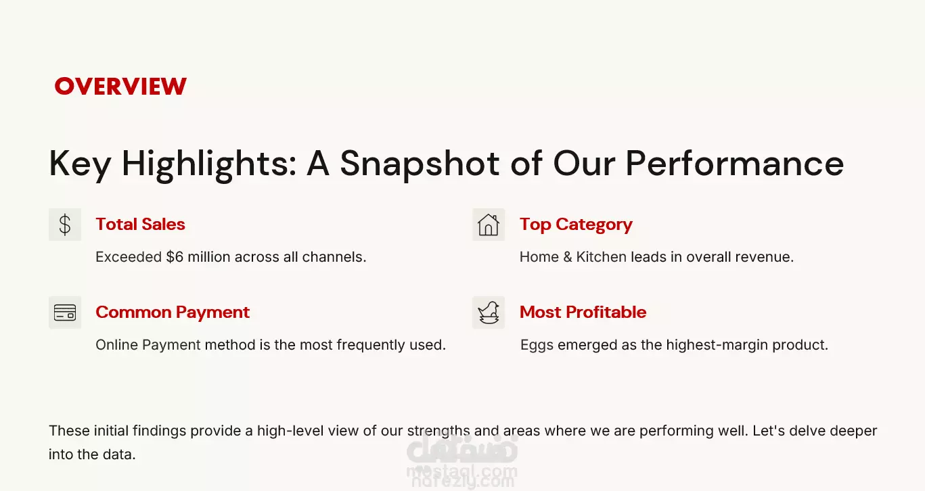Click the credit card icon beside Common Payment
The height and width of the screenshot is (491, 925).
click(x=65, y=312)
